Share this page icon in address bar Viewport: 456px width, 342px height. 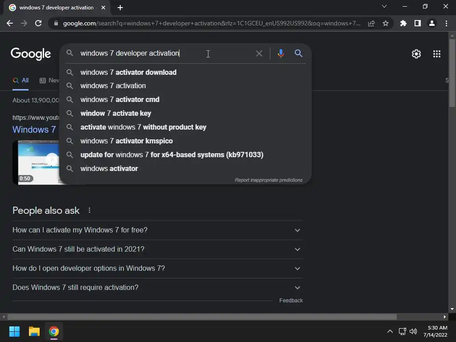point(371,24)
